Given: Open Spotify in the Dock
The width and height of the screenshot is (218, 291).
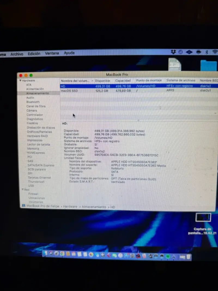Looking at the screenshot, I should click(168, 257).
